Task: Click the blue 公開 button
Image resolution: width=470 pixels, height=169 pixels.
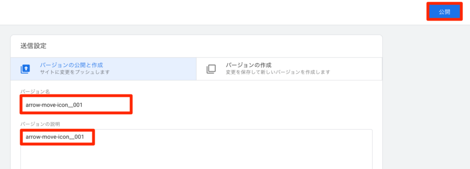Action: click(444, 12)
